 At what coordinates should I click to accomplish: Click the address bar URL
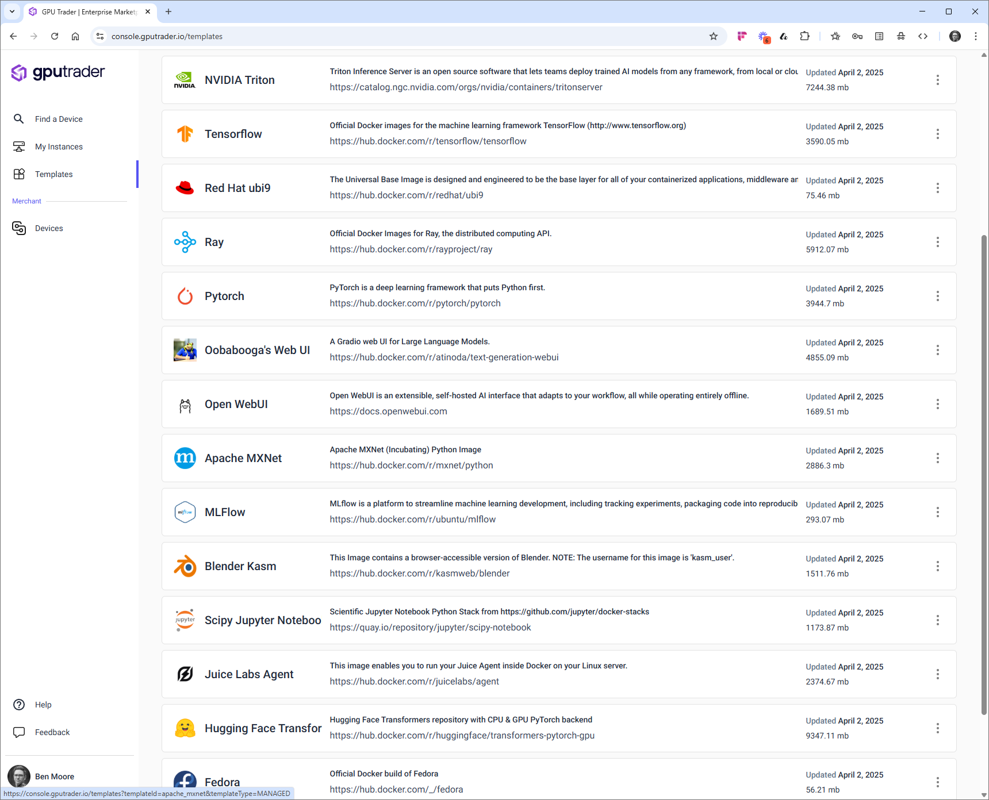coord(167,36)
